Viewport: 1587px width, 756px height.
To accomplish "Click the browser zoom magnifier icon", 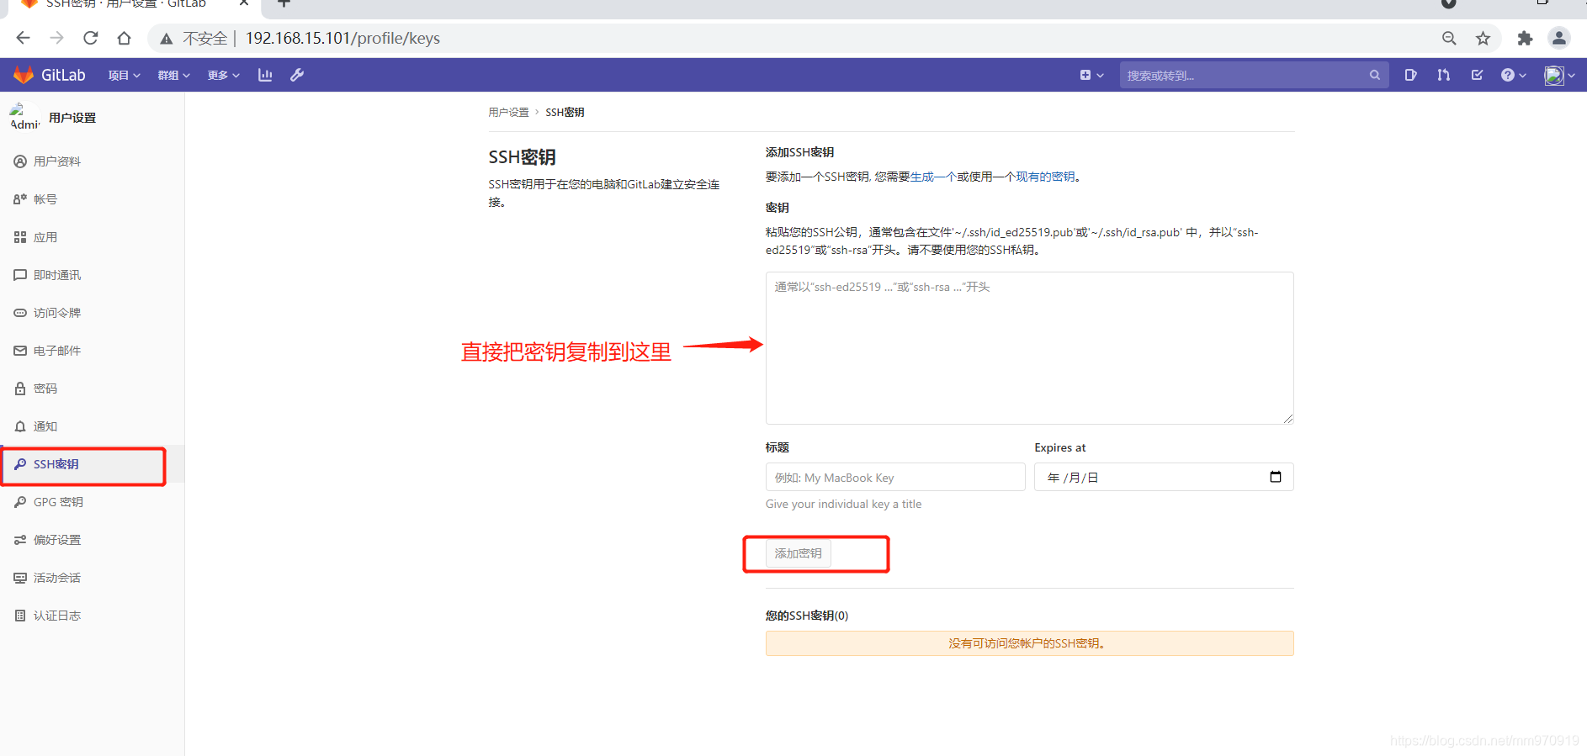I will coord(1449,38).
